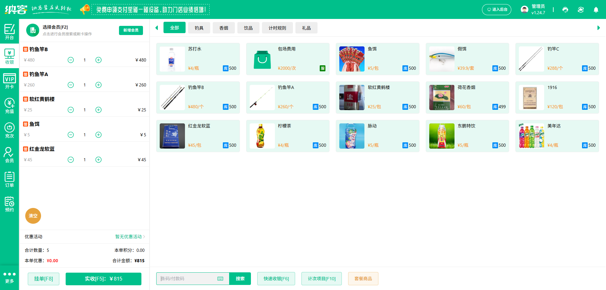Screen dimensions: 606x290
Task: Select the 美年达 product card
Action: point(557,136)
